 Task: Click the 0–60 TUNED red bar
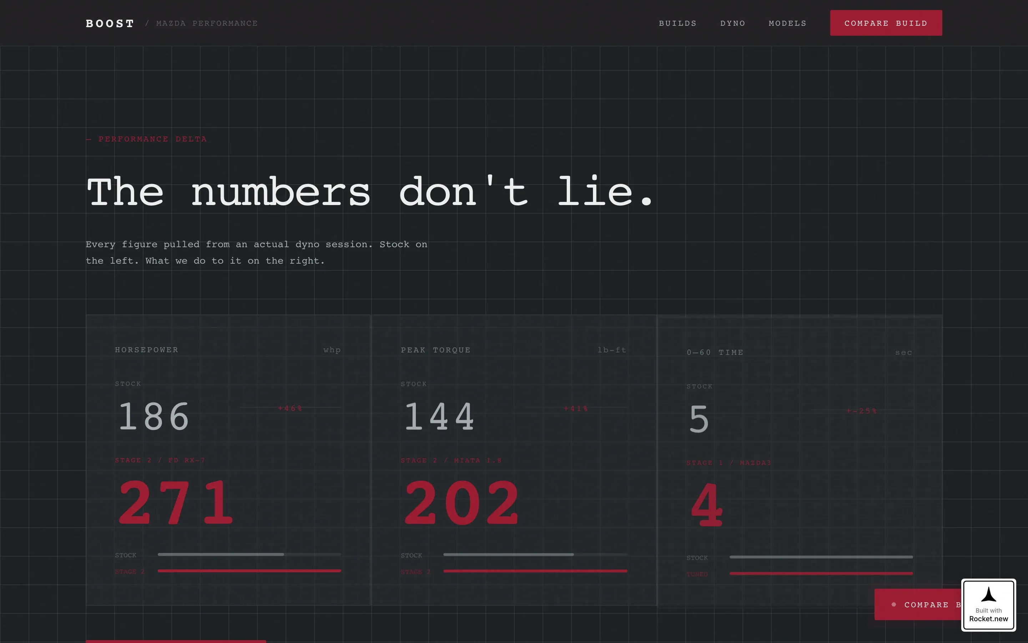click(x=821, y=573)
